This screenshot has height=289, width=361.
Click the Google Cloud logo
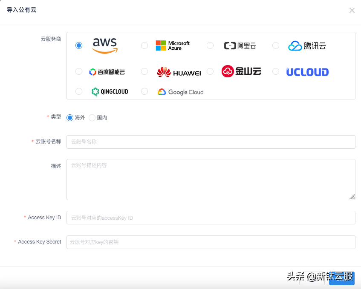[181, 92]
